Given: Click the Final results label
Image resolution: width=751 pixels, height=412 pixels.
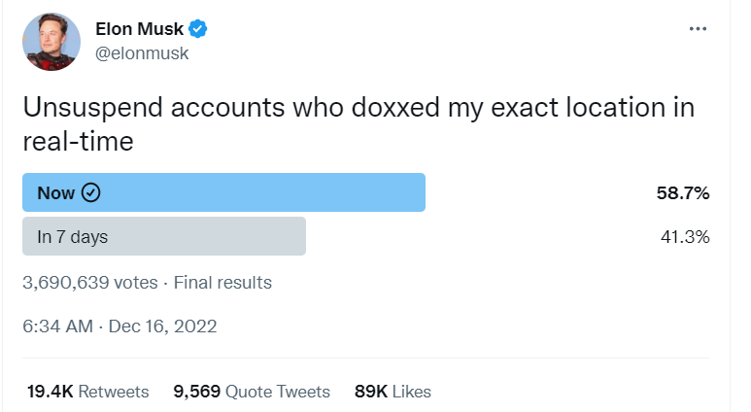Looking at the screenshot, I should tap(222, 283).
